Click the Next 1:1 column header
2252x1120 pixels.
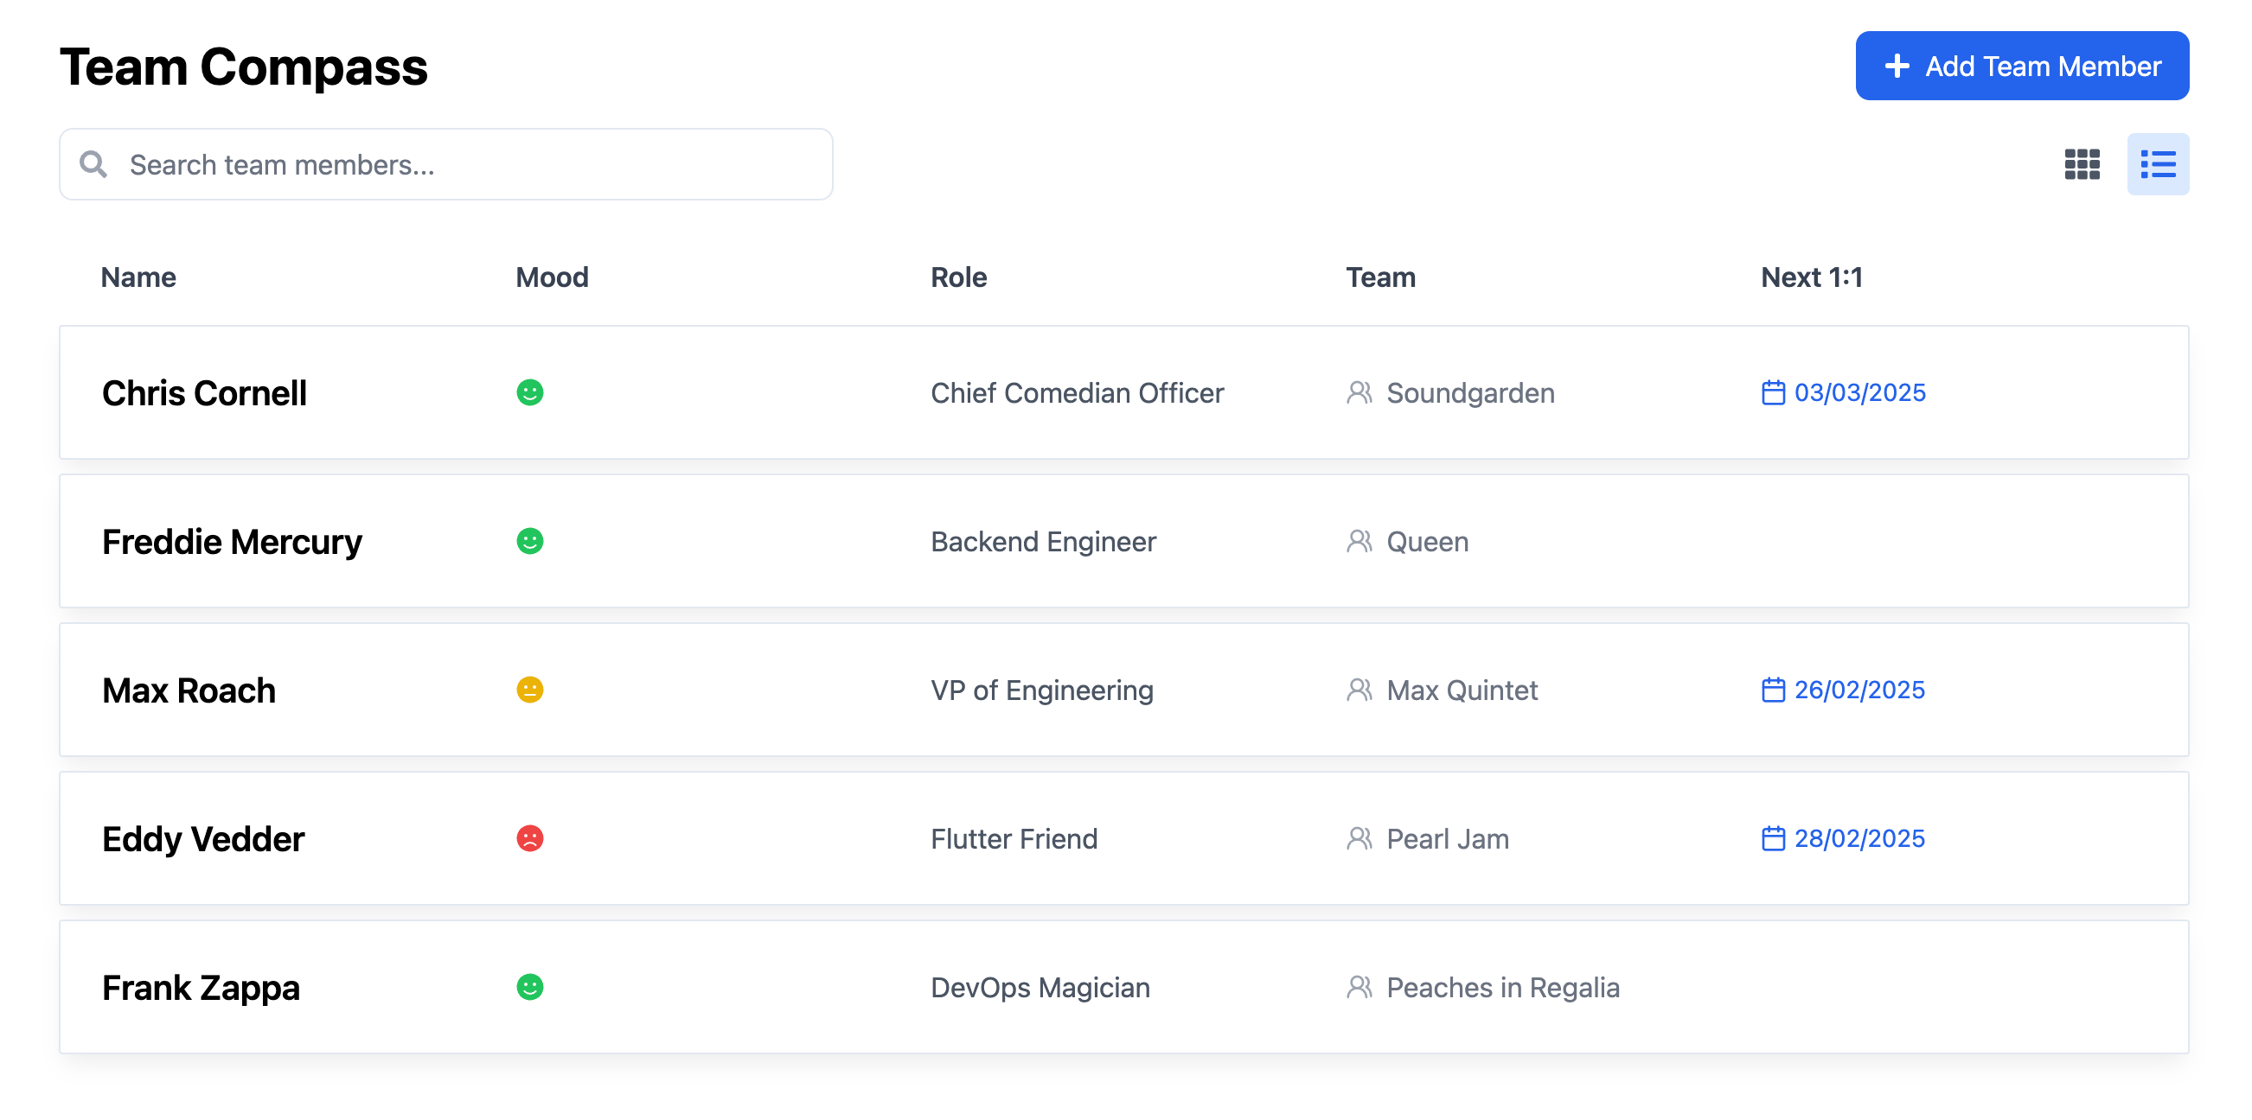(x=1812, y=277)
